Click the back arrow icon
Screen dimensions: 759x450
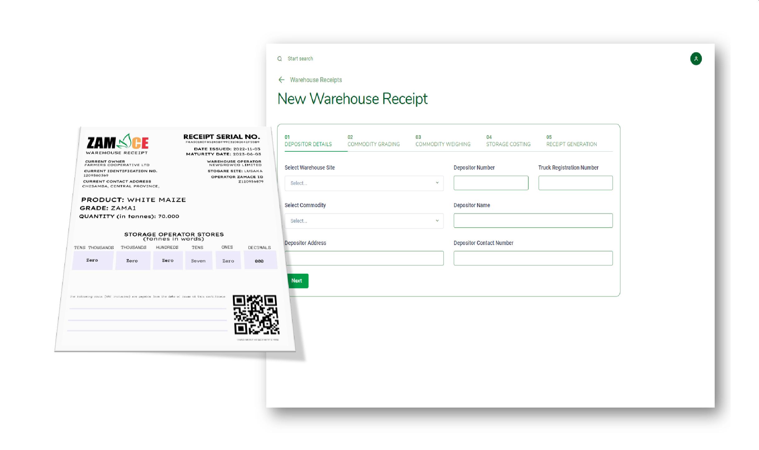point(281,80)
